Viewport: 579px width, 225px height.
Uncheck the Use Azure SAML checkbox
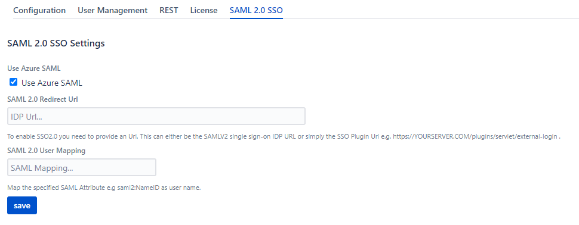tap(14, 82)
